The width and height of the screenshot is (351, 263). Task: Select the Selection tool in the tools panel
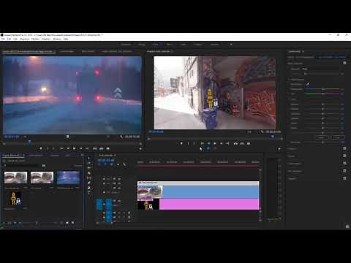[89, 159]
